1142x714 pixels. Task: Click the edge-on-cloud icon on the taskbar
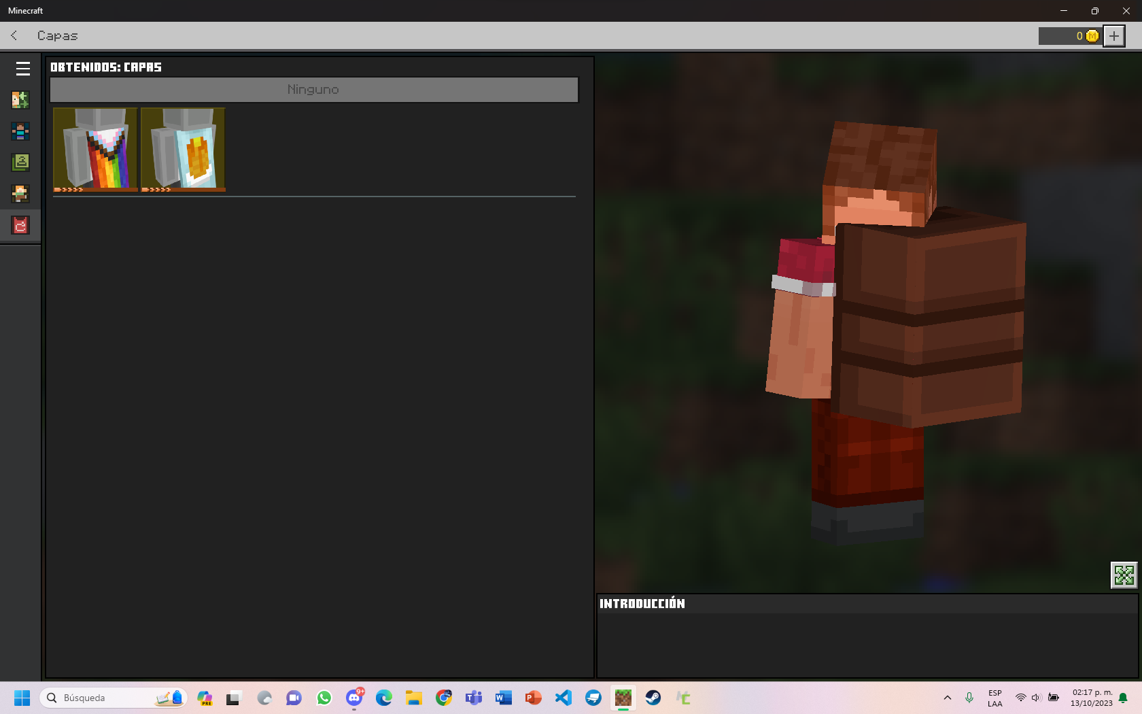click(x=264, y=698)
